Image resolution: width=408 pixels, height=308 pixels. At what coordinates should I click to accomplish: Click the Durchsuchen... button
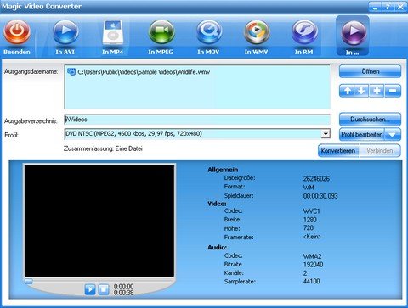coord(370,119)
